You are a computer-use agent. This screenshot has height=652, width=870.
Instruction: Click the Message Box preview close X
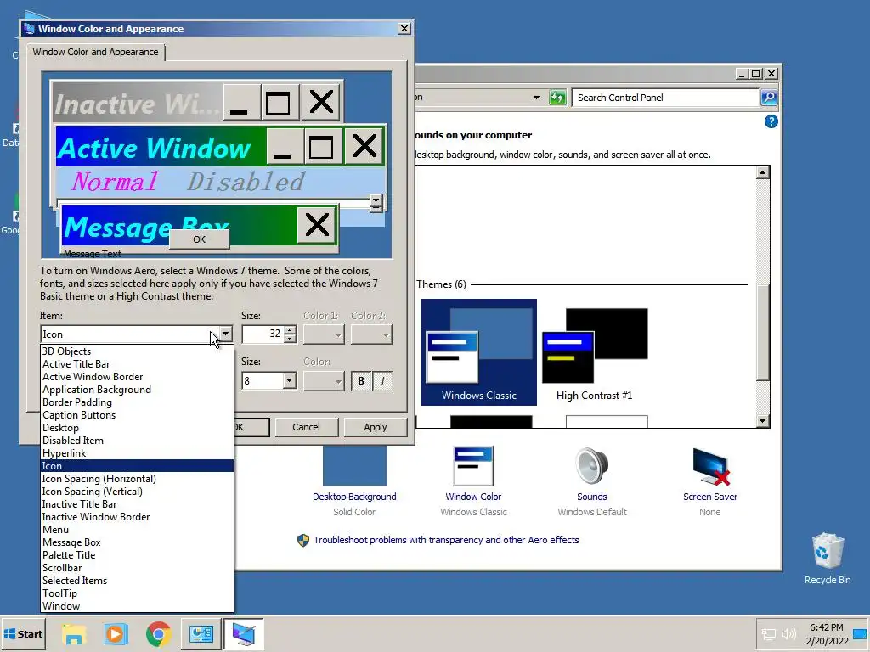point(317,224)
